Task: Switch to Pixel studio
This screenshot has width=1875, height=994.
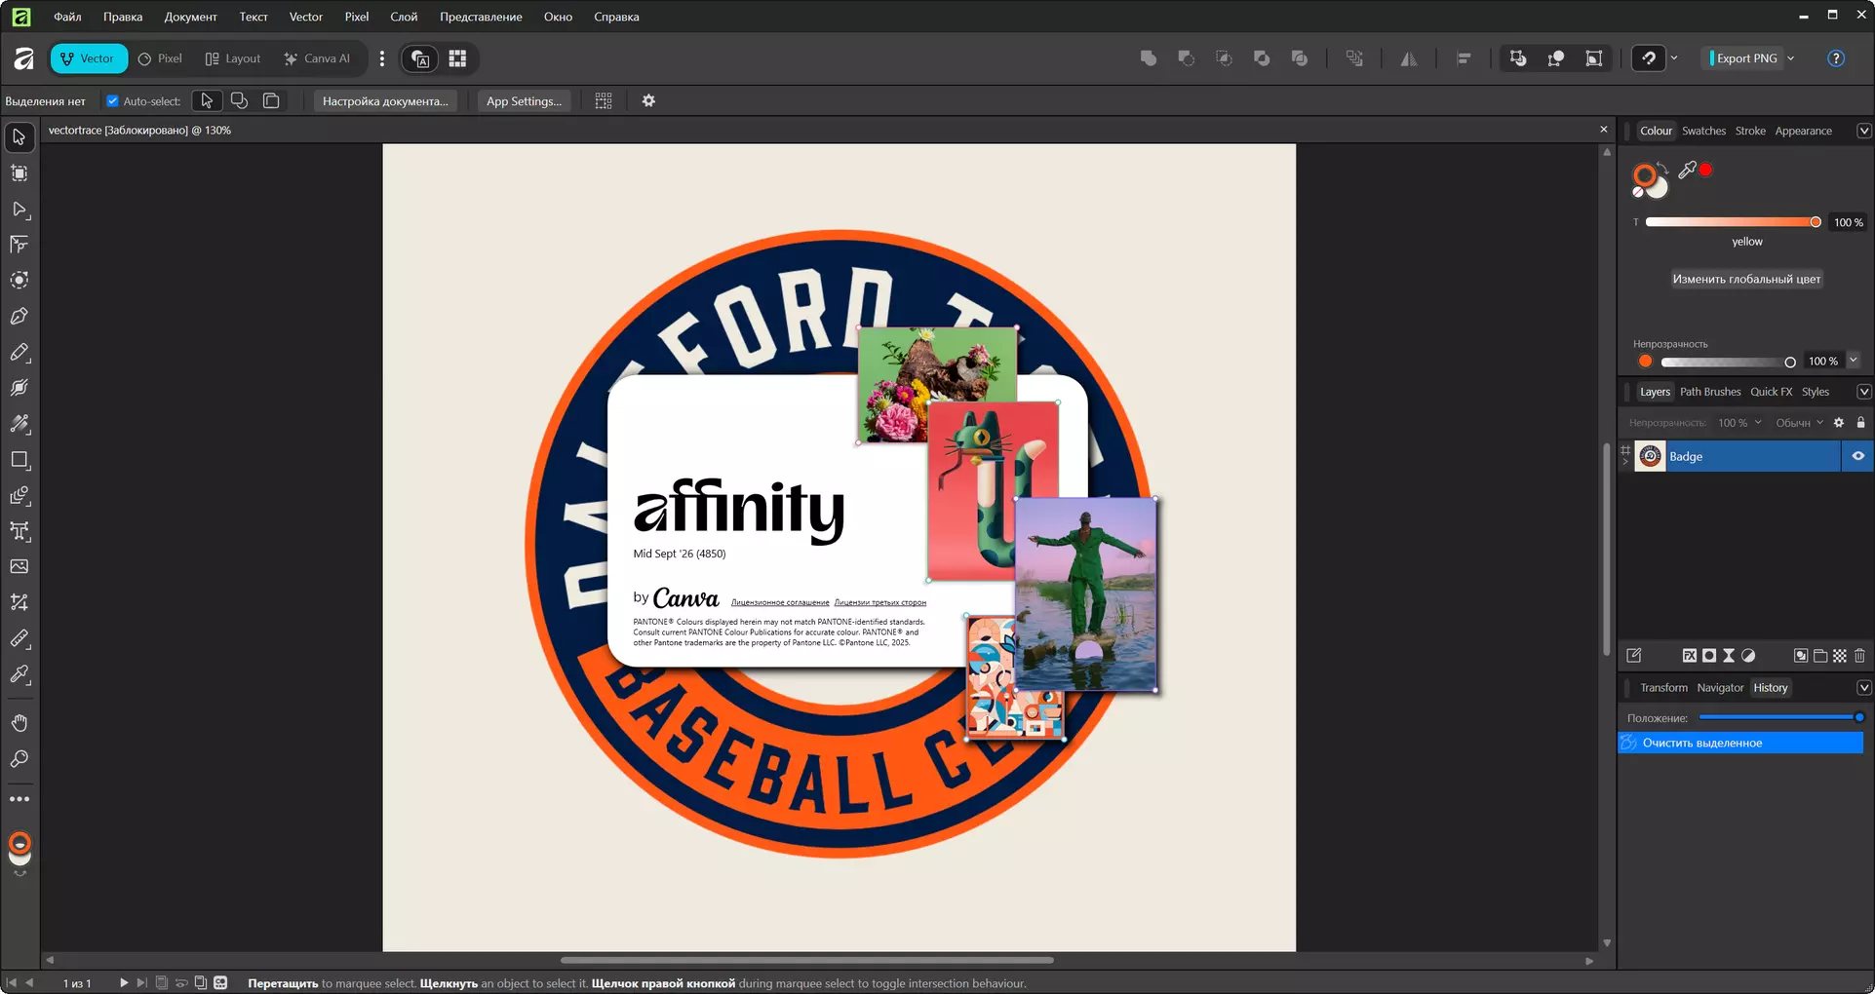Action: click(160, 58)
